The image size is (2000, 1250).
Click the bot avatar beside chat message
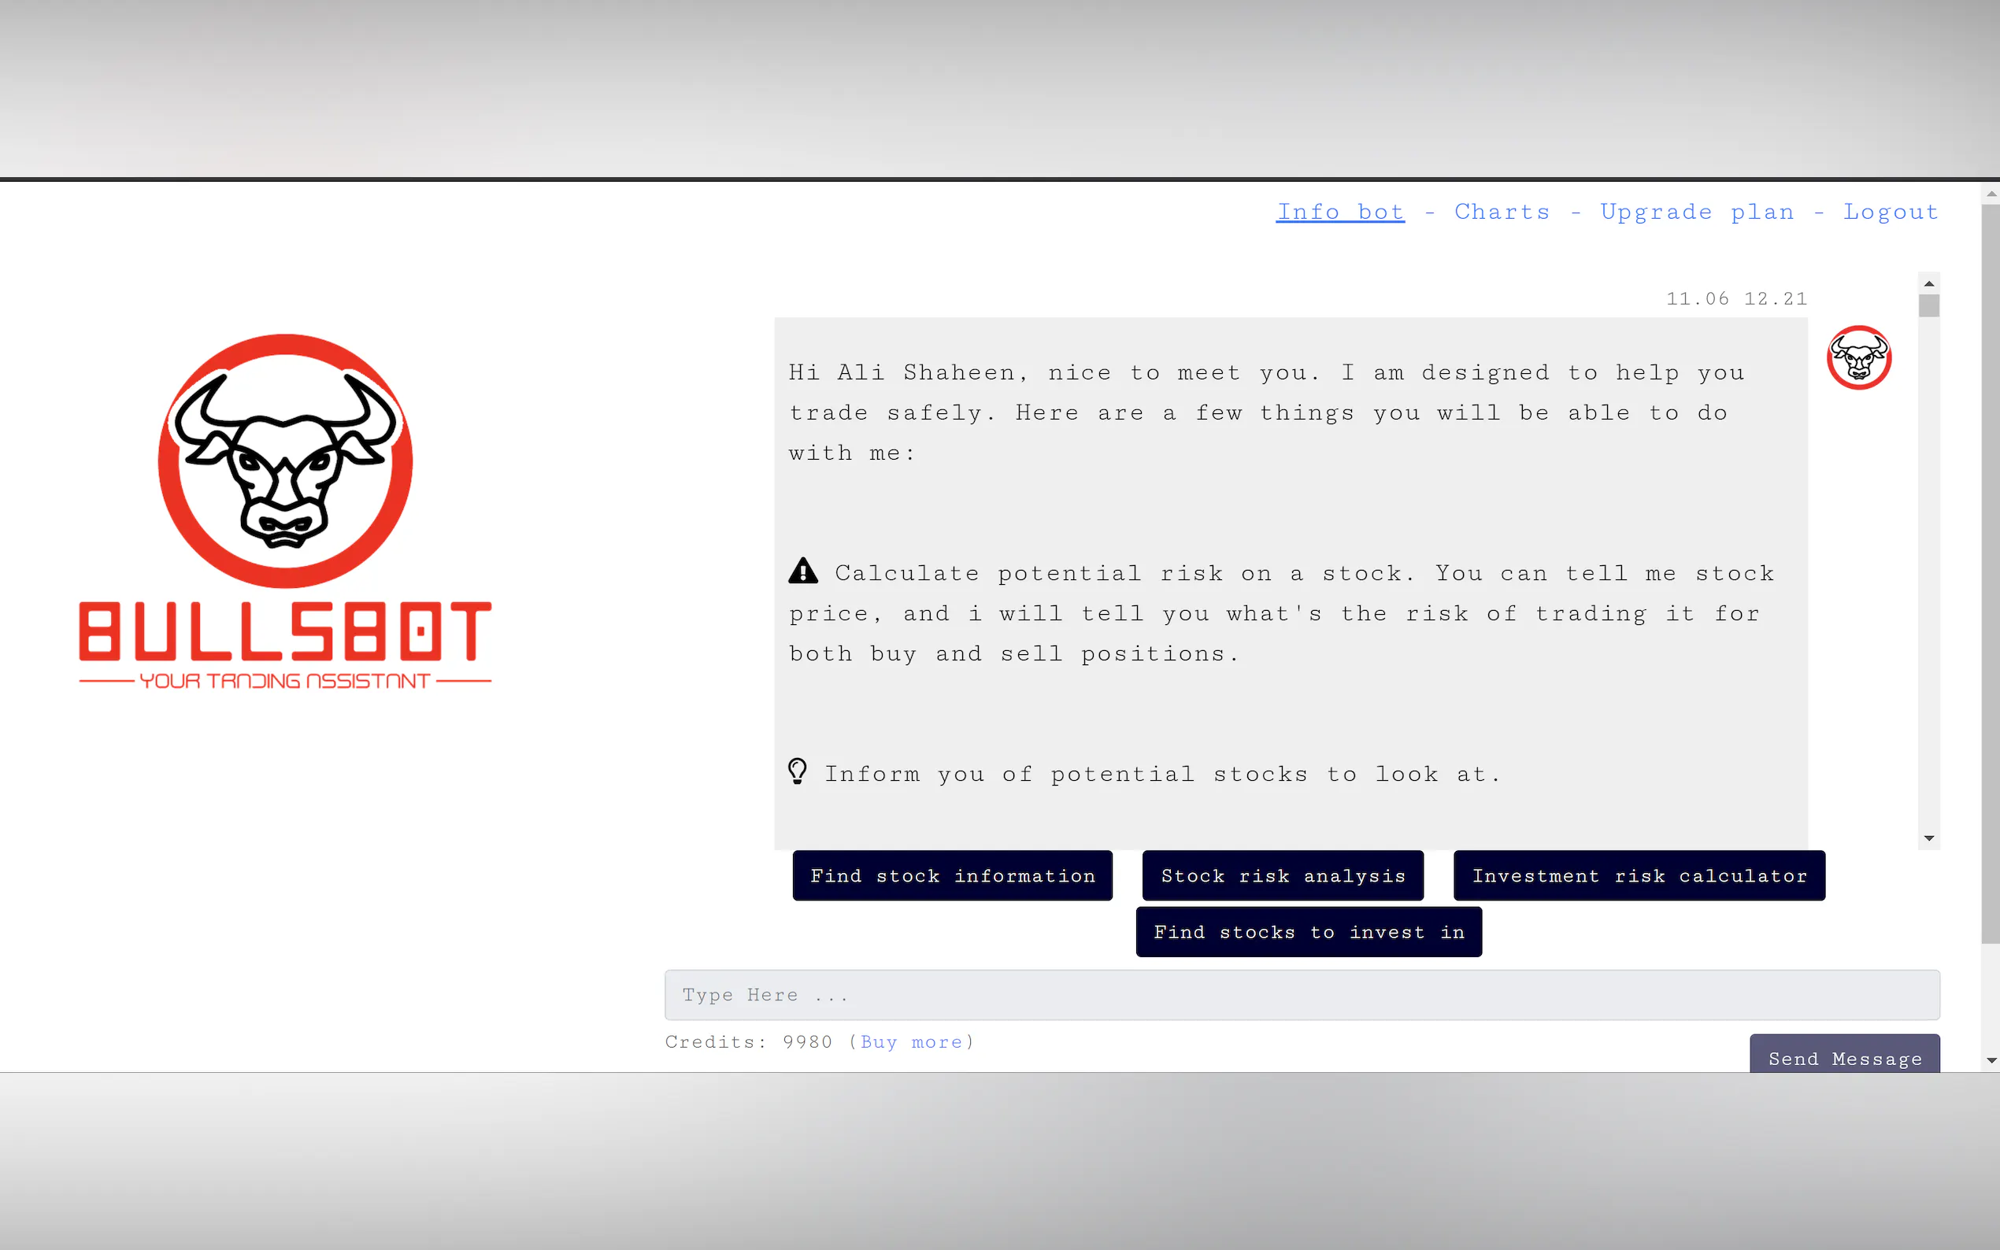click(1858, 358)
